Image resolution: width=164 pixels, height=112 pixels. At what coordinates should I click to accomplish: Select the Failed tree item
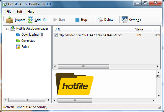pos(25,47)
